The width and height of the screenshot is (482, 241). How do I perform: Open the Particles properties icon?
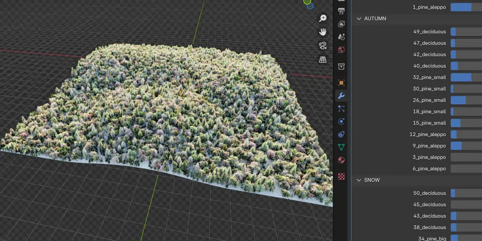(341, 108)
